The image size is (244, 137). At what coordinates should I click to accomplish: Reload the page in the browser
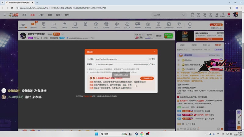click(12, 8)
